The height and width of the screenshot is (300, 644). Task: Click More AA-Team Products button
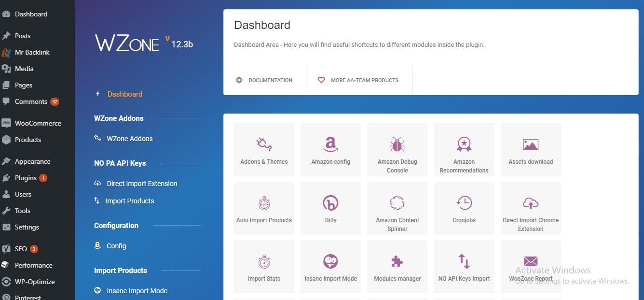coord(358,80)
